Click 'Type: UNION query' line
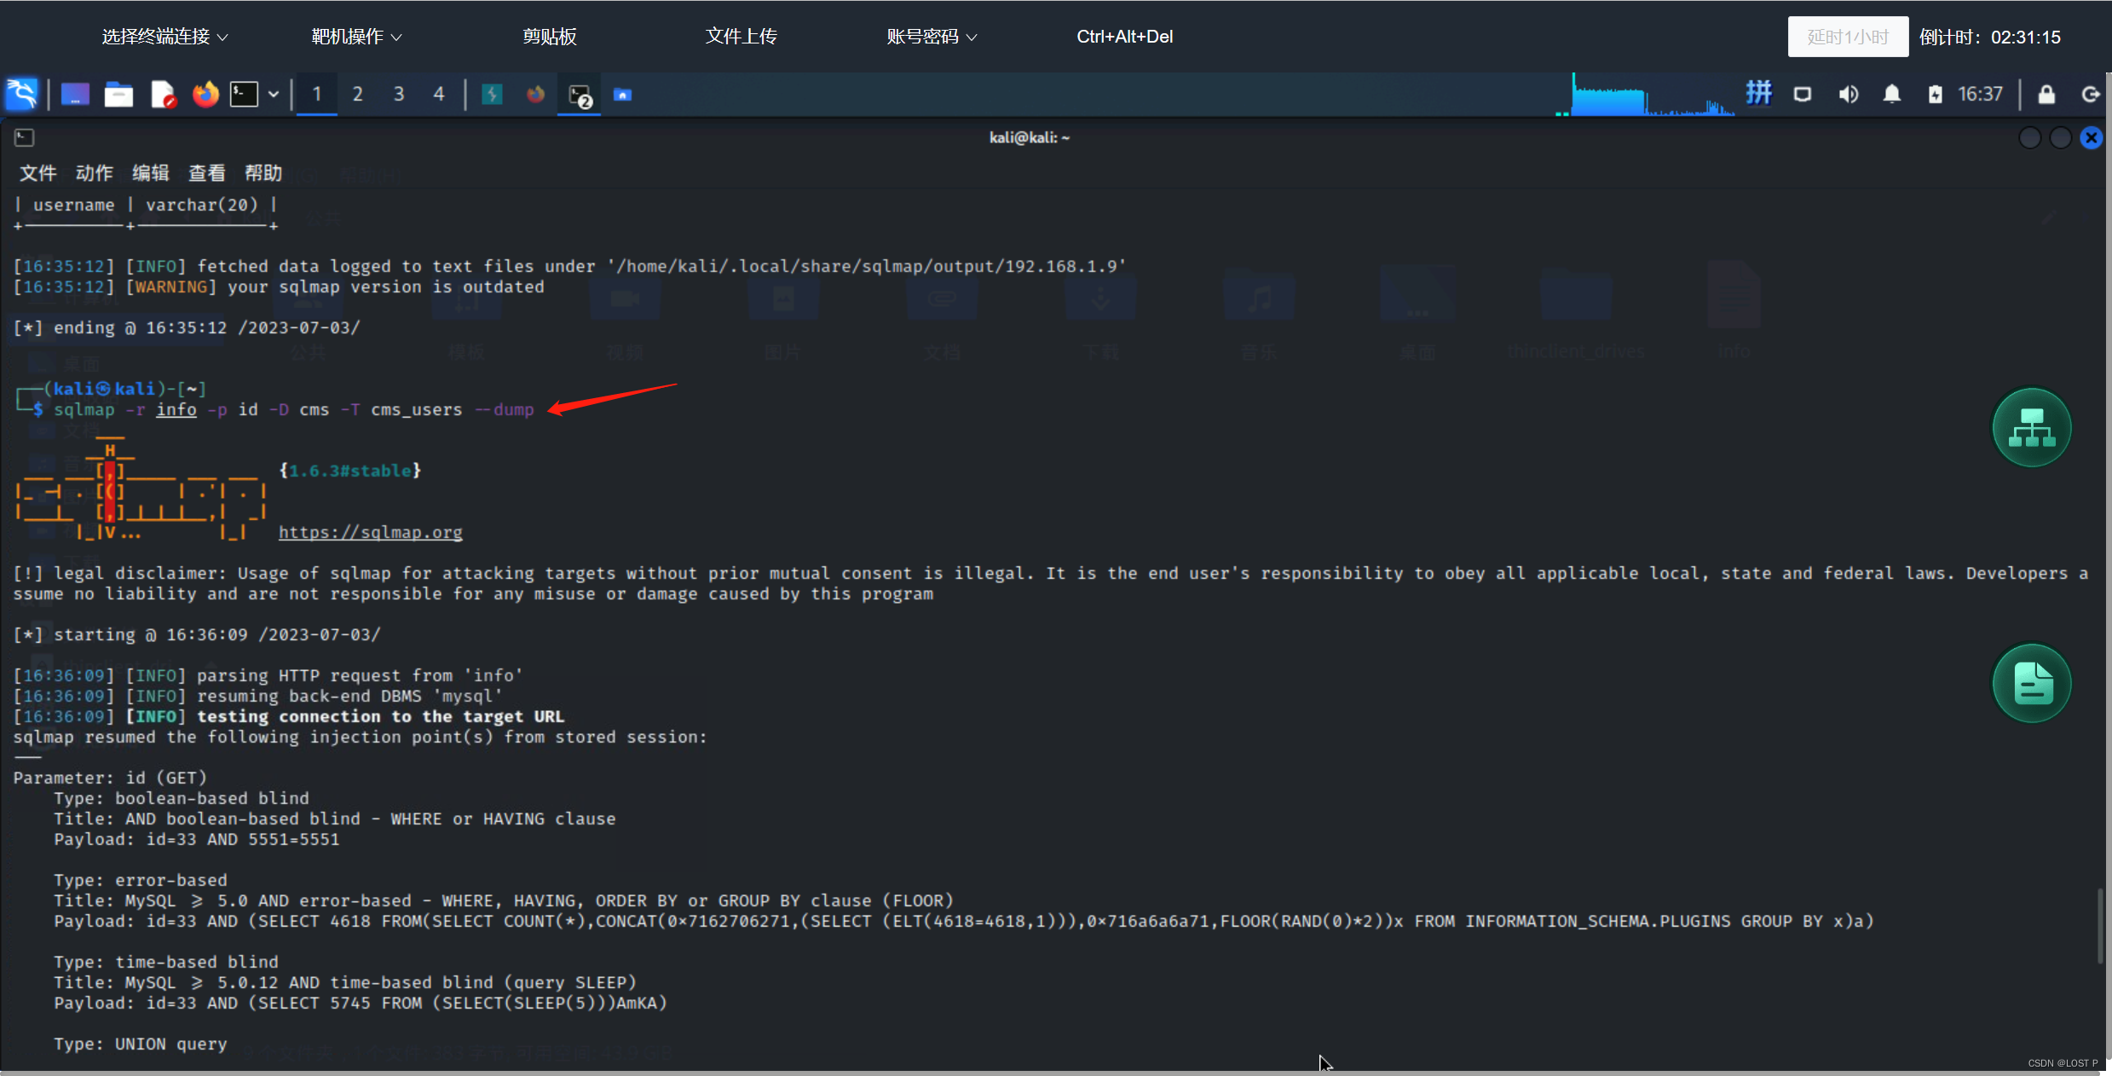The width and height of the screenshot is (2112, 1076). pyautogui.click(x=141, y=1044)
